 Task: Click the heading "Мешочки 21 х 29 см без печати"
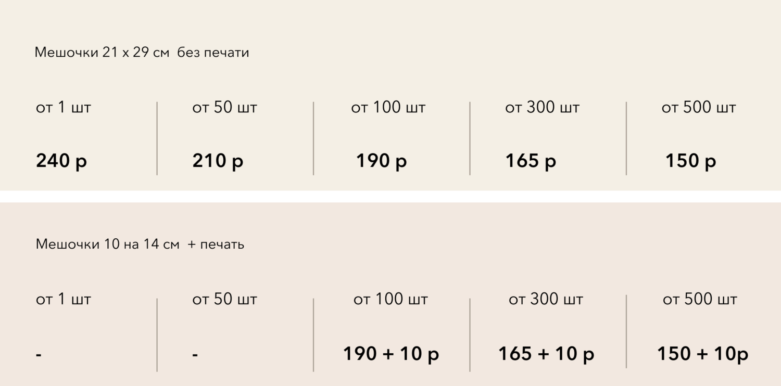142,53
